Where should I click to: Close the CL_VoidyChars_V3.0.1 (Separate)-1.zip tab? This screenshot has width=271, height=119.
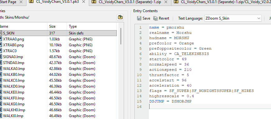(x=166, y=2)
